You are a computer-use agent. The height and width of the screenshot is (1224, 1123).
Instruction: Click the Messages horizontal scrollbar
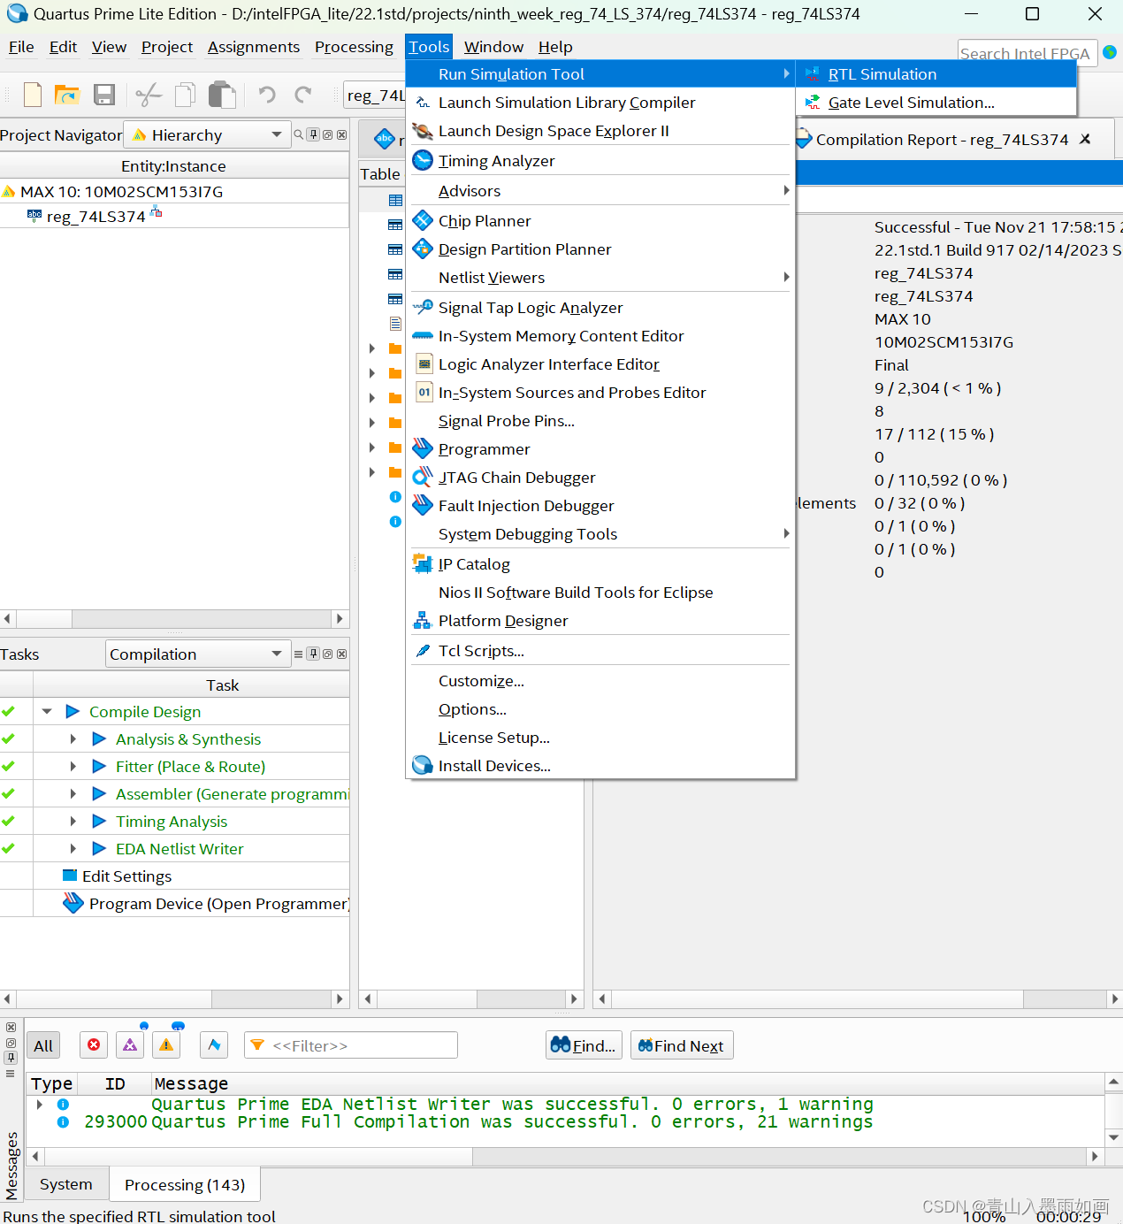[x=565, y=1157]
